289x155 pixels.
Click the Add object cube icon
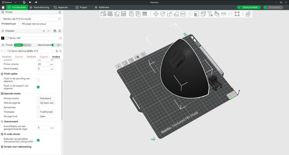pos(103,14)
